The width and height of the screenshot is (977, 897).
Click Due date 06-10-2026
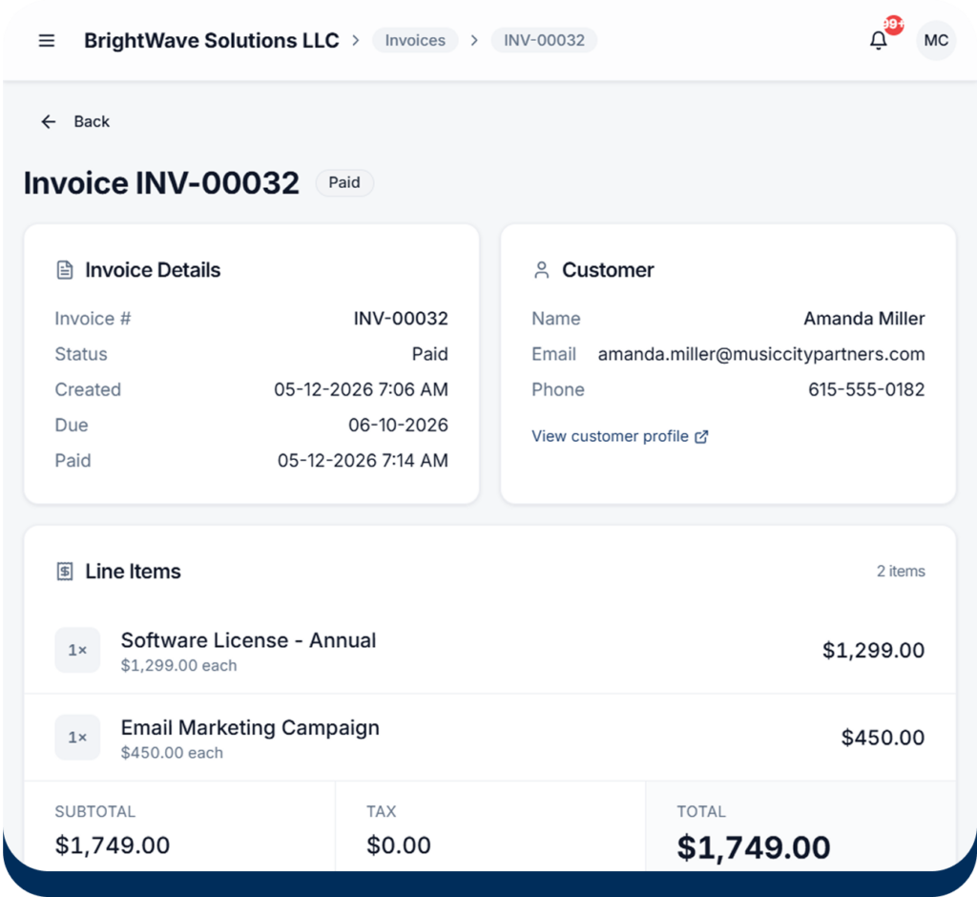[x=398, y=426]
